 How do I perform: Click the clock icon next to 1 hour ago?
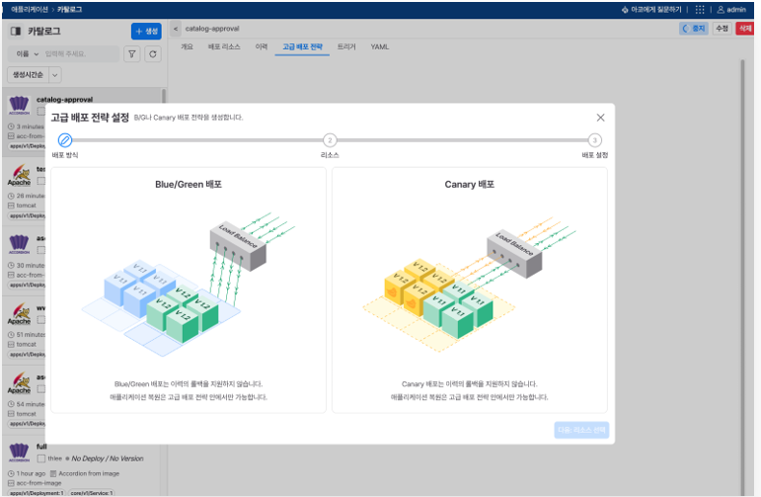tap(11, 473)
